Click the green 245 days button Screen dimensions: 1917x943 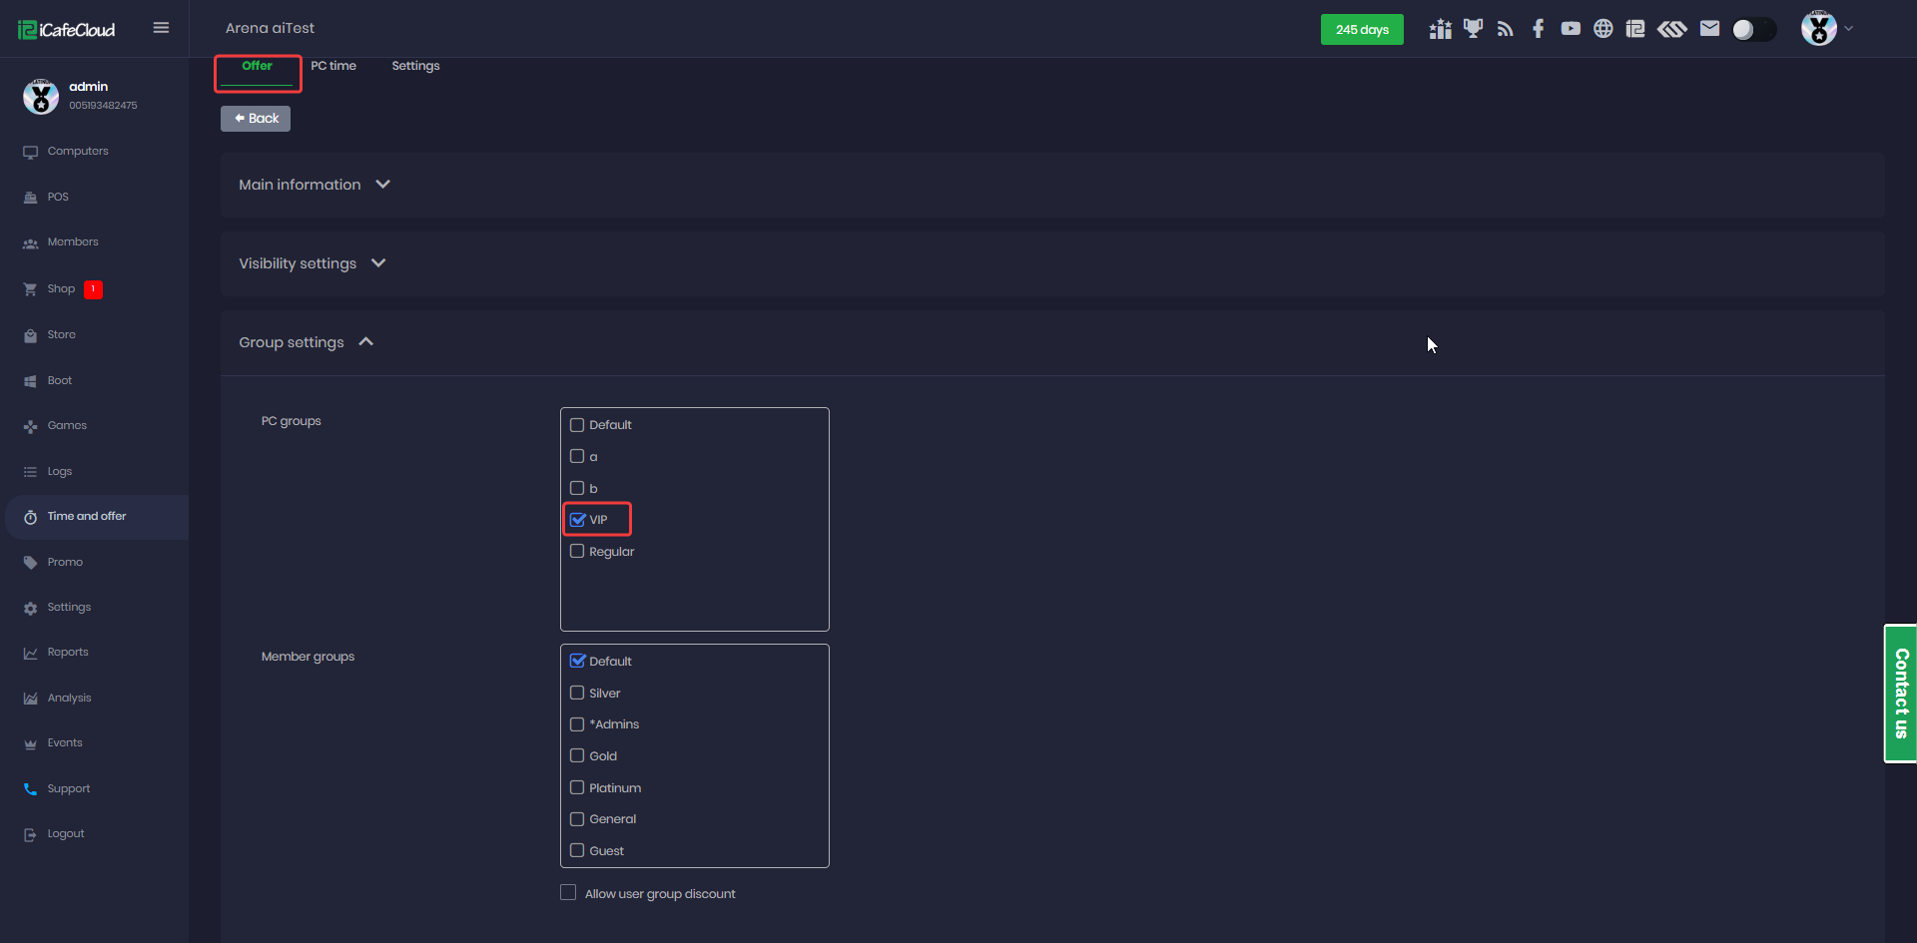tap(1362, 30)
